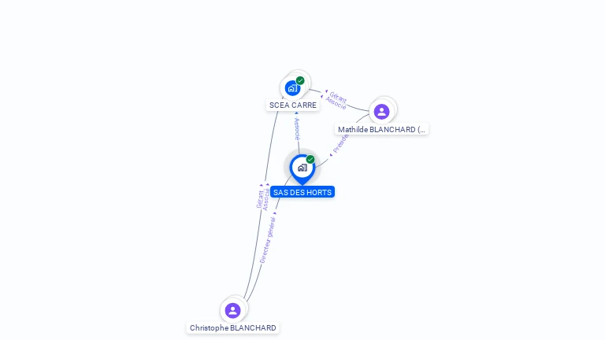Click the highlighted SAS DES HORTS label

(x=302, y=192)
